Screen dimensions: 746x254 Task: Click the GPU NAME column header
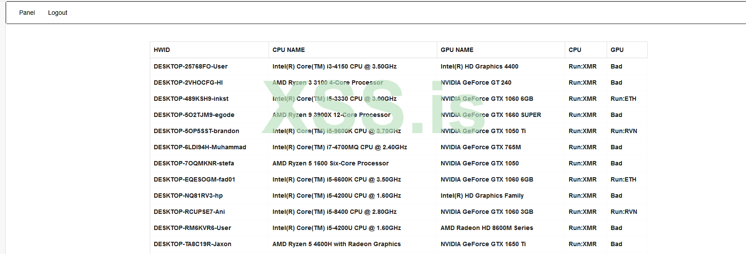pos(457,50)
